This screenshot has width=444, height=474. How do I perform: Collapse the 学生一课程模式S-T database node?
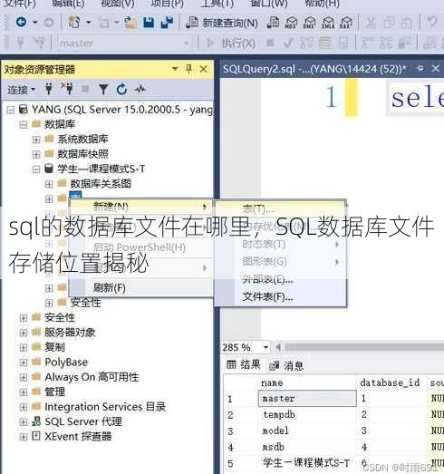36,169
